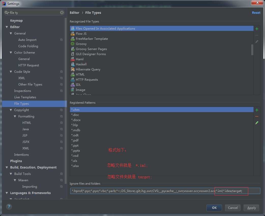The height and width of the screenshot is (216, 265).
Task: Edit the selected registered pattern
Action: tap(257, 123)
